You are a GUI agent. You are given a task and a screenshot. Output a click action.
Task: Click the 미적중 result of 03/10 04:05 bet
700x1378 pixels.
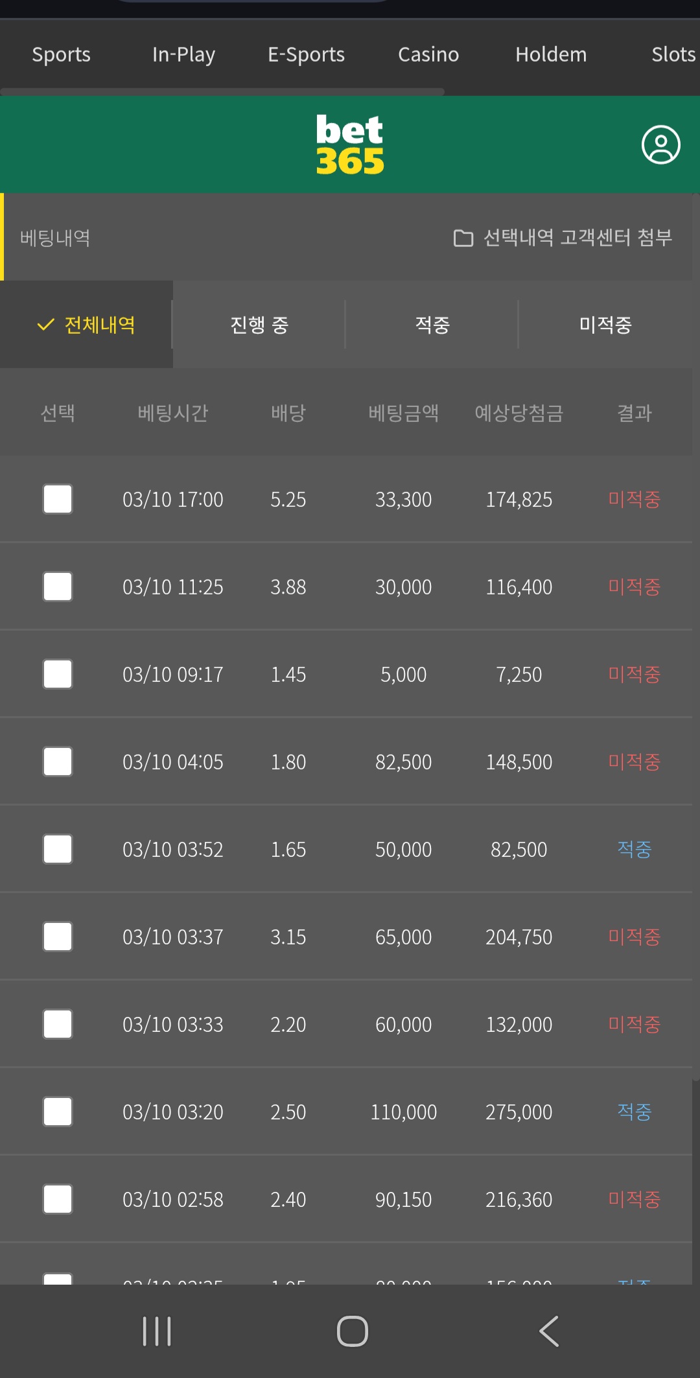point(634,762)
